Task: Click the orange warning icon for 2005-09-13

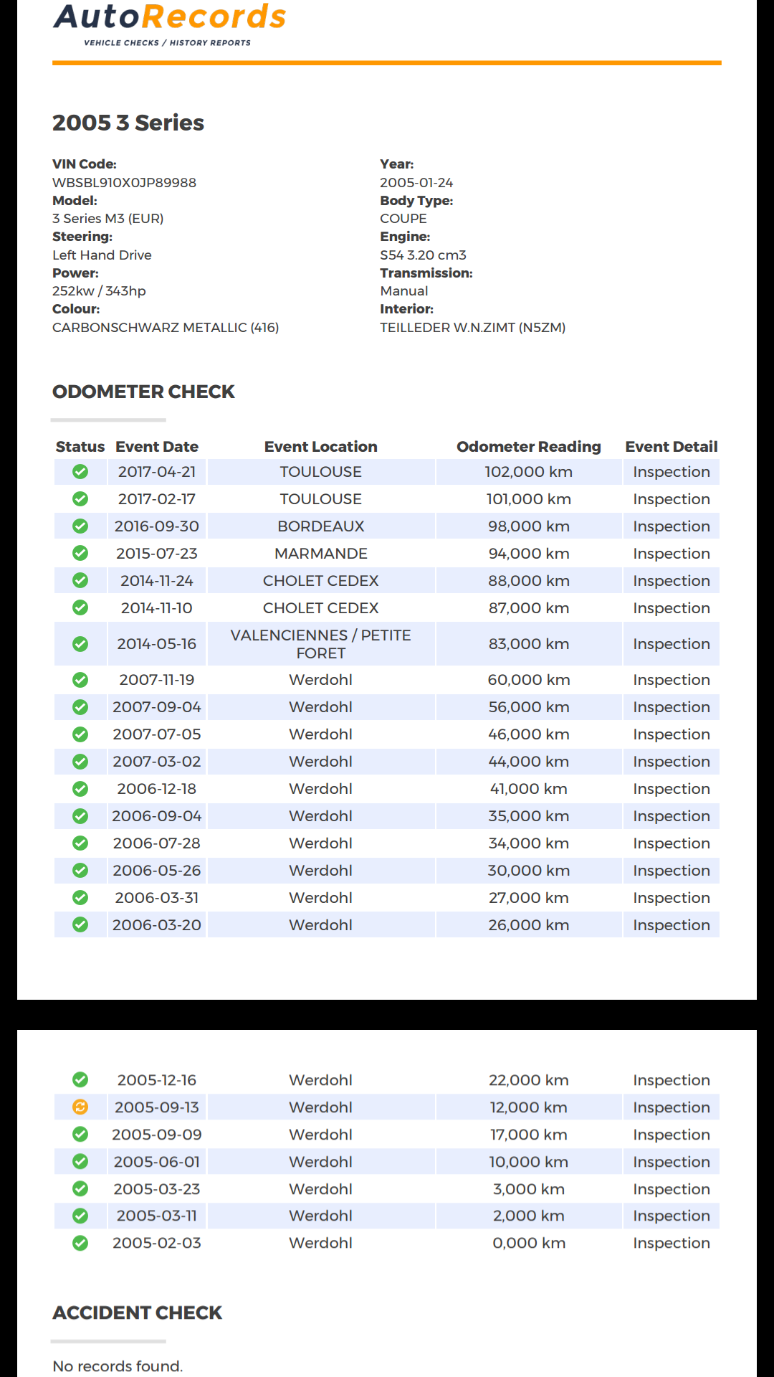Action: [80, 1107]
